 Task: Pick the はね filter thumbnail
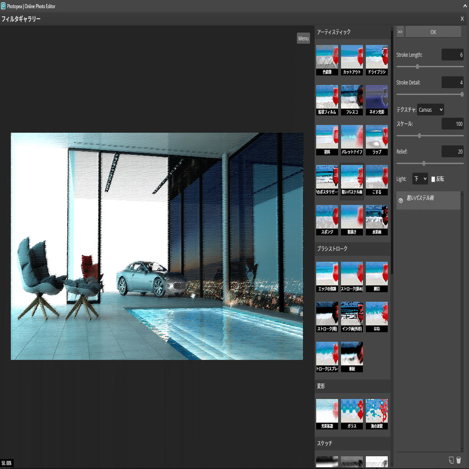point(377,317)
